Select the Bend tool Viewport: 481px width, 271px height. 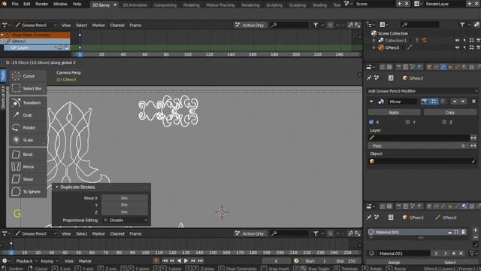click(28, 154)
